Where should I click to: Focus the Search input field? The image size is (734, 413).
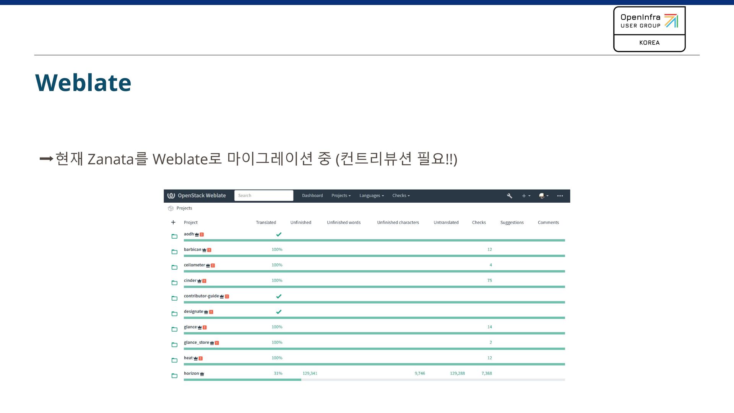click(264, 195)
